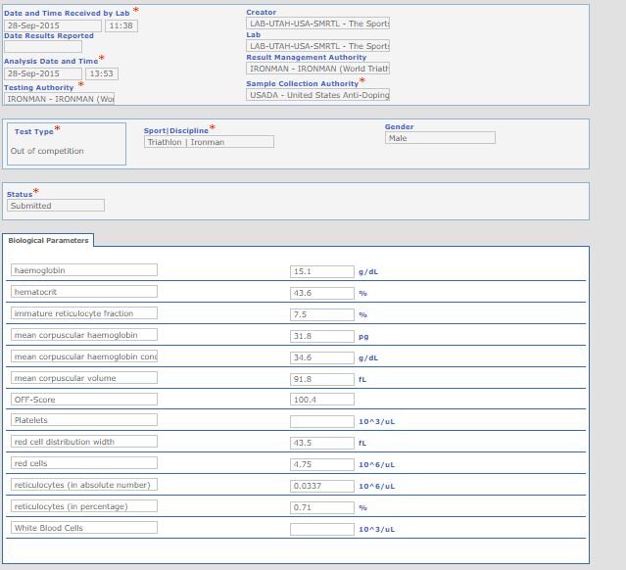Click the OFF-Score value 100.4

click(321, 400)
